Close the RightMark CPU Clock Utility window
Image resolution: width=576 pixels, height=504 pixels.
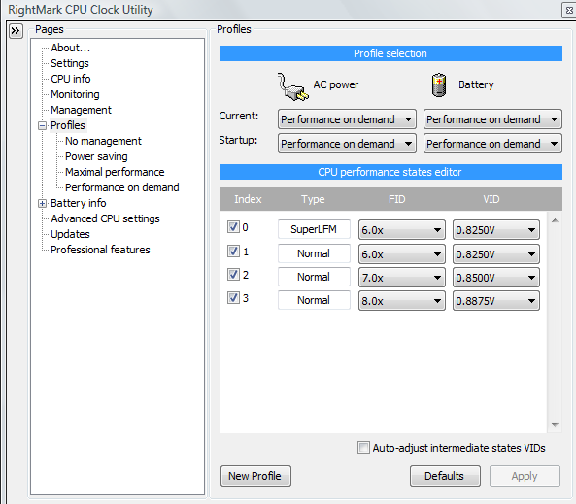(x=569, y=10)
